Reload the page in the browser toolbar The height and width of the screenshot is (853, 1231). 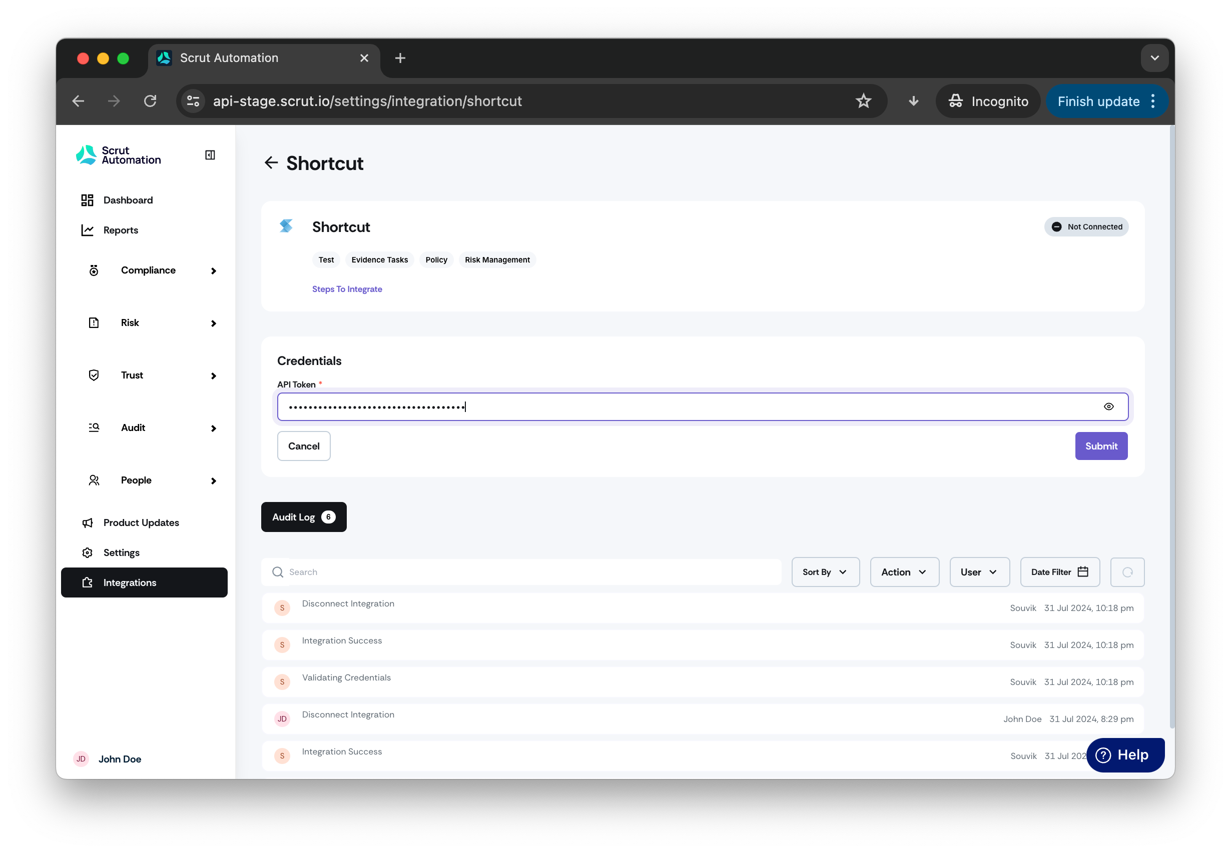(150, 101)
